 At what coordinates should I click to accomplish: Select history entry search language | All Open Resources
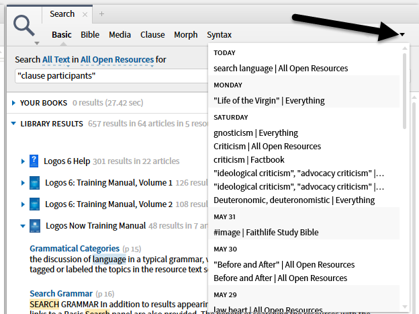pyautogui.click(x=281, y=69)
